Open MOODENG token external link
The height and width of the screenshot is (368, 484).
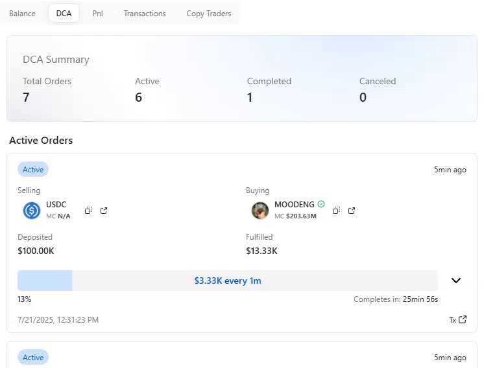tap(352, 211)
